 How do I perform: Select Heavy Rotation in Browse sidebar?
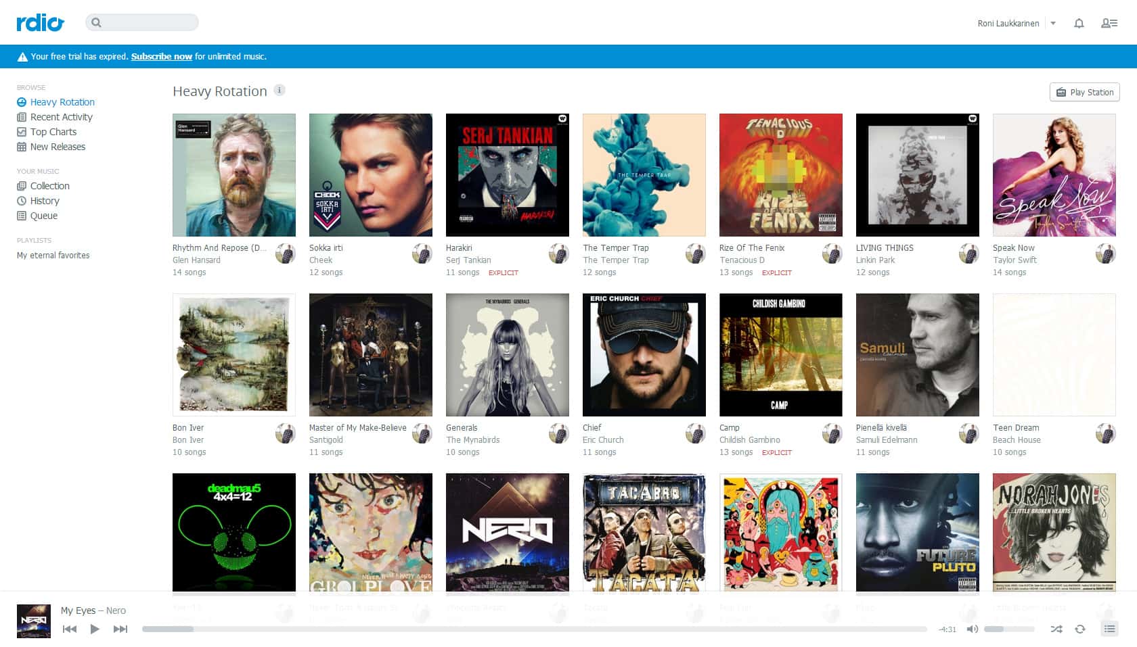click(x=55, y=102)
